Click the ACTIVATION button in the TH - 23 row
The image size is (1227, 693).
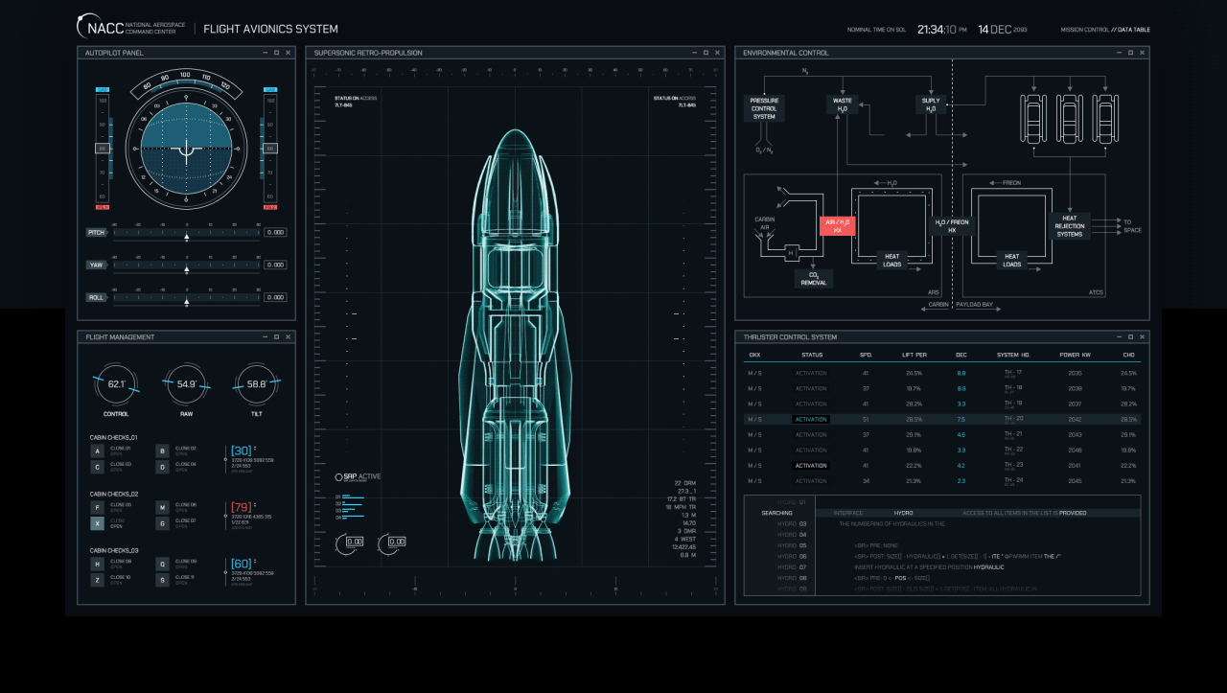coord(811,466)
